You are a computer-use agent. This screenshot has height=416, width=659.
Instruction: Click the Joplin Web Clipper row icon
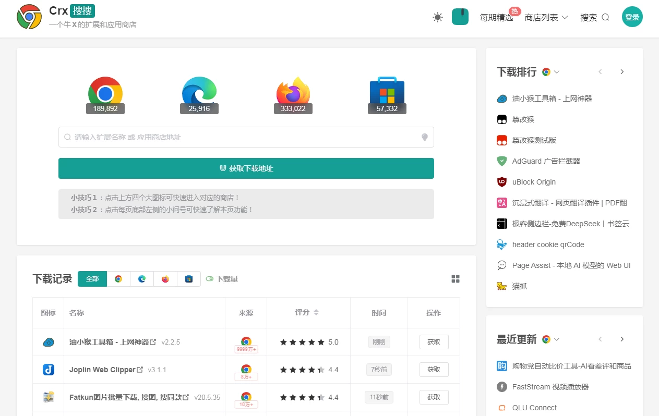(x=49, y=370)
